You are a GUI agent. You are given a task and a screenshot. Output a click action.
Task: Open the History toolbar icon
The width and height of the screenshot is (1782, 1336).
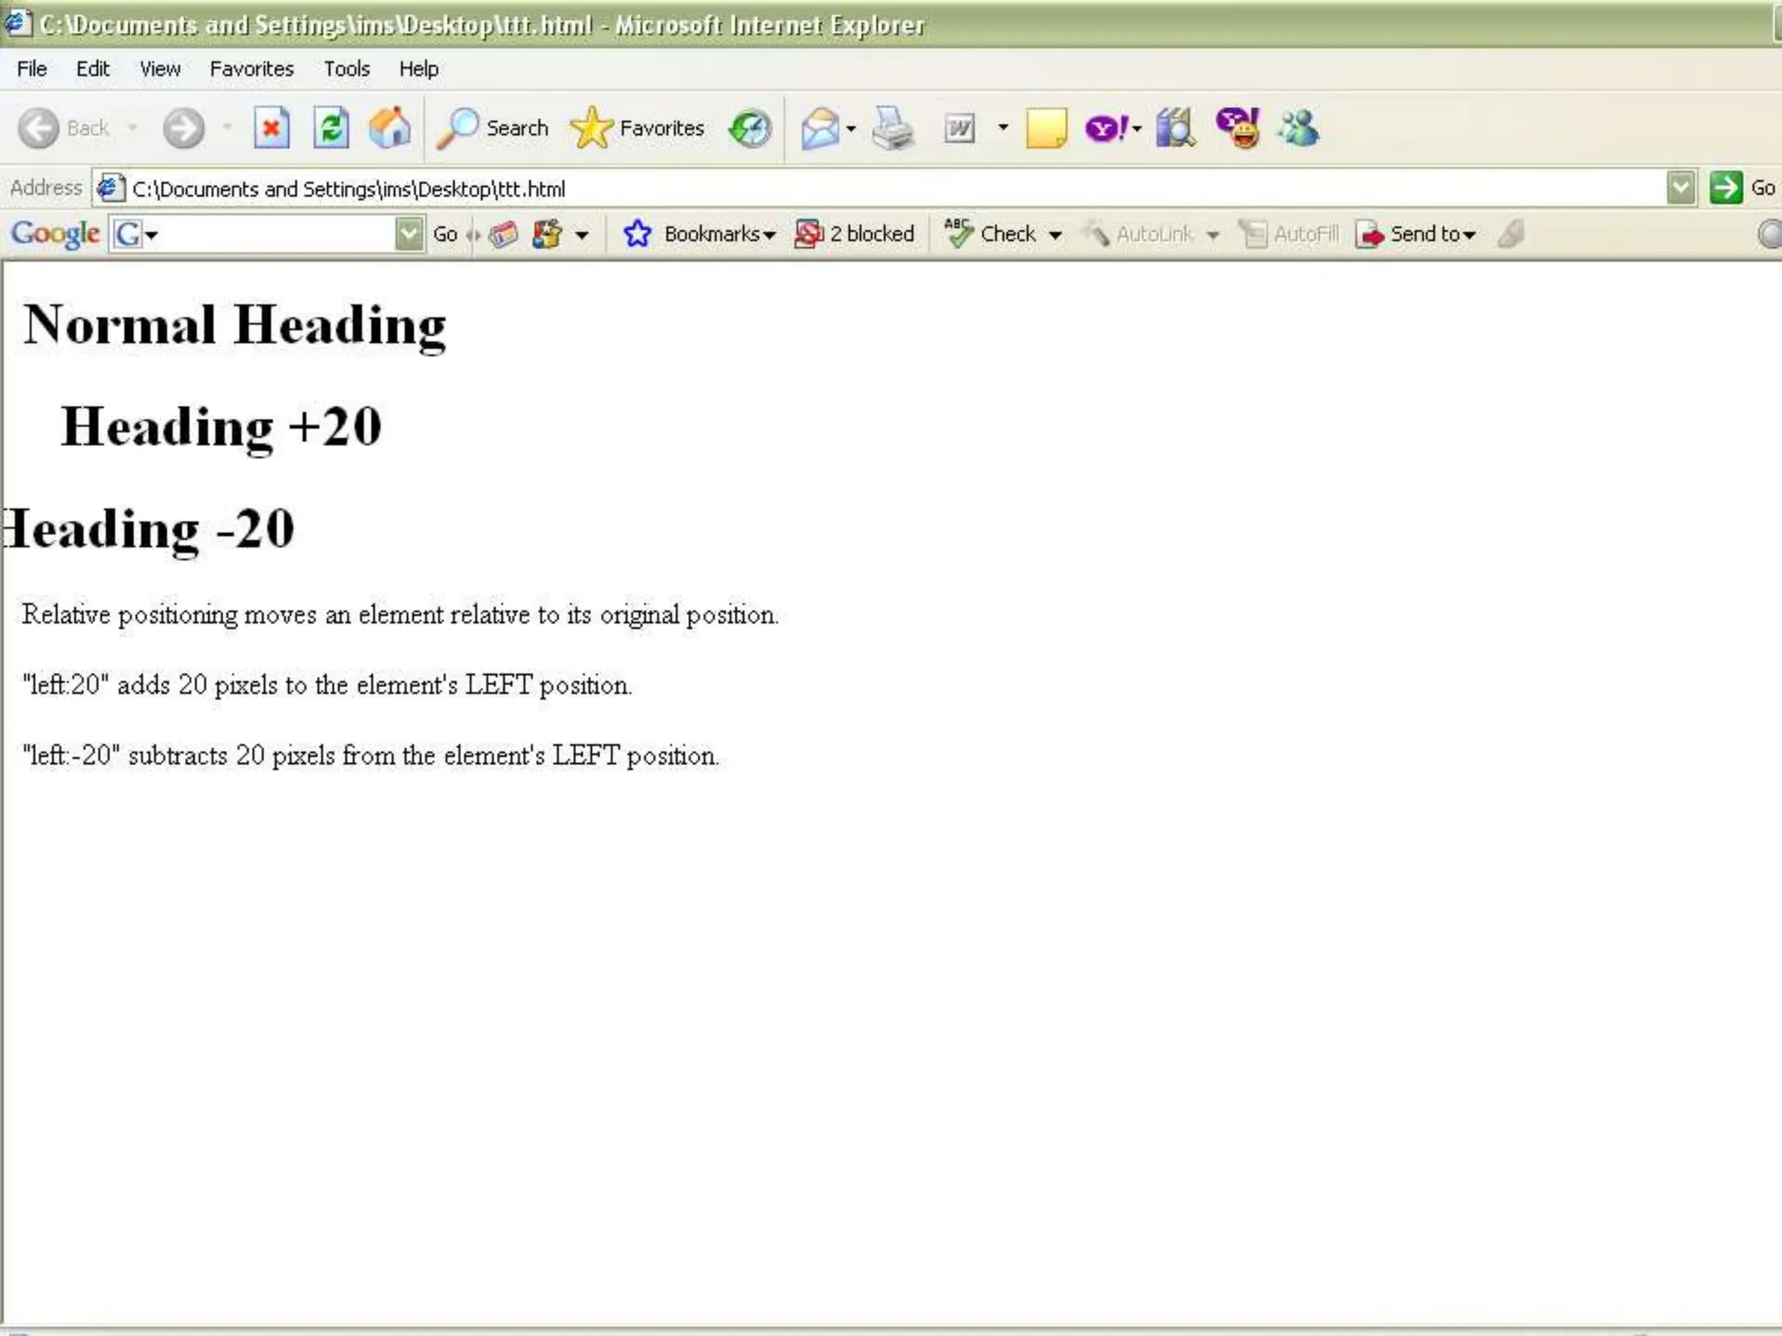coord(750,130)
